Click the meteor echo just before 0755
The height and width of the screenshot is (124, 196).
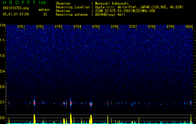[91, 104]
